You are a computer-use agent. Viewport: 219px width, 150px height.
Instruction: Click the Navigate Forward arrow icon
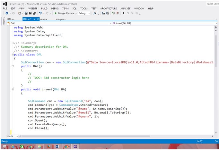click(13, 13)
